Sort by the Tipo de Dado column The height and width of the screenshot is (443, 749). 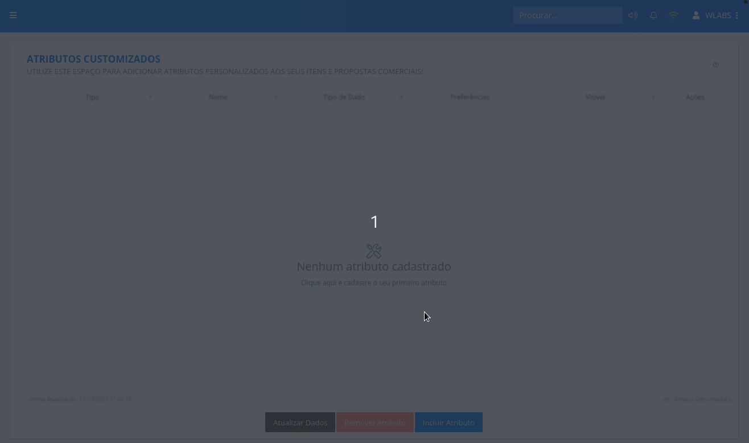344,97
